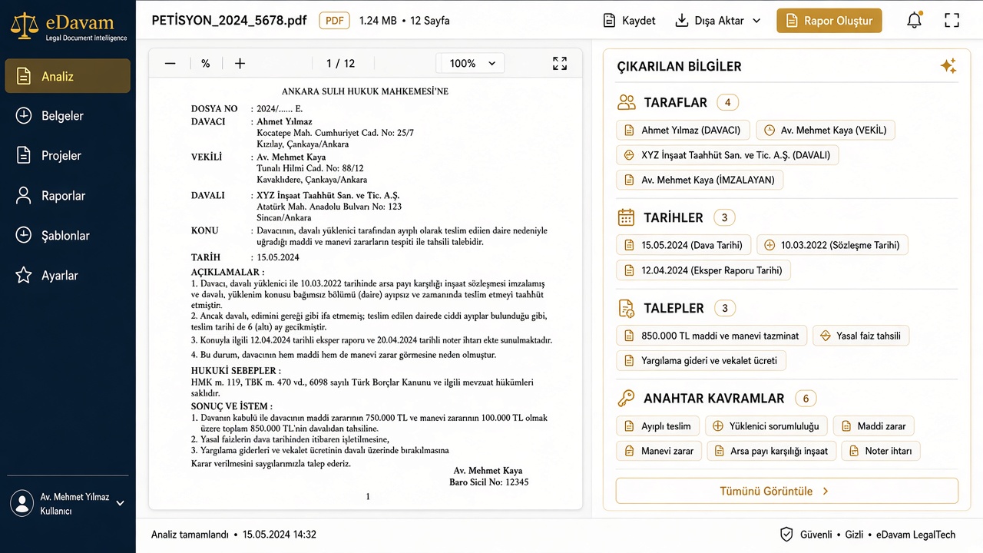
Task: Select the Av. Mehmet Kaya (VEKİL) tag
Action: [x=826, y=131]
